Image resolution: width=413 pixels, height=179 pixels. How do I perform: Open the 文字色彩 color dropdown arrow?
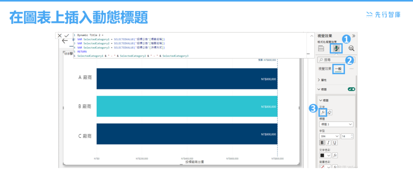click(329, 155)
